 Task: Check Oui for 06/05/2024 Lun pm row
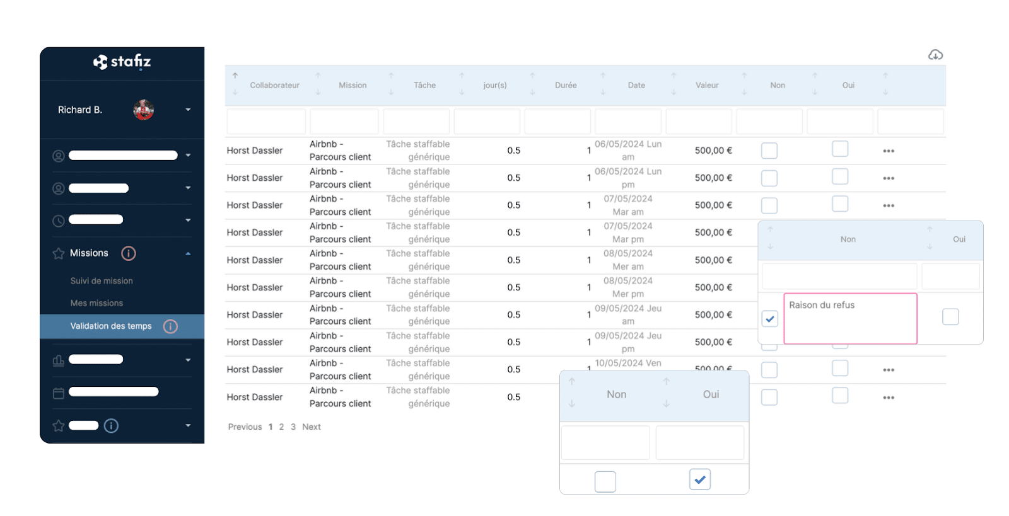pos(840,176)
